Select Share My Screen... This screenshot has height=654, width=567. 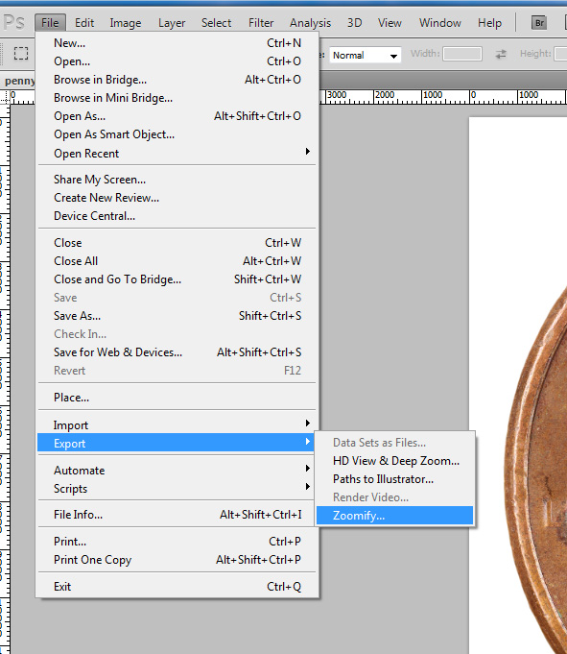177,180
